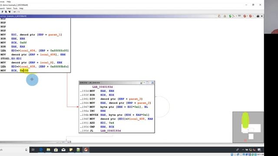
Task: Click the Ghidra dragon taskbar icon
Action: pos(86,150)
